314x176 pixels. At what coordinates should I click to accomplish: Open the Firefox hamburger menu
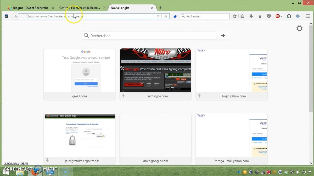click(308, 16)
